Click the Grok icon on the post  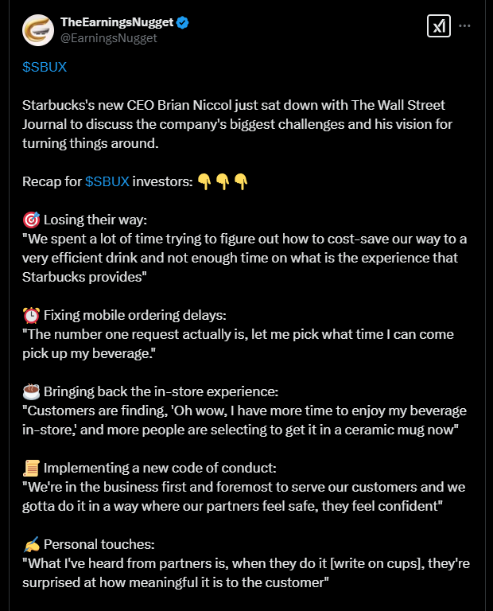click(439, 25)
